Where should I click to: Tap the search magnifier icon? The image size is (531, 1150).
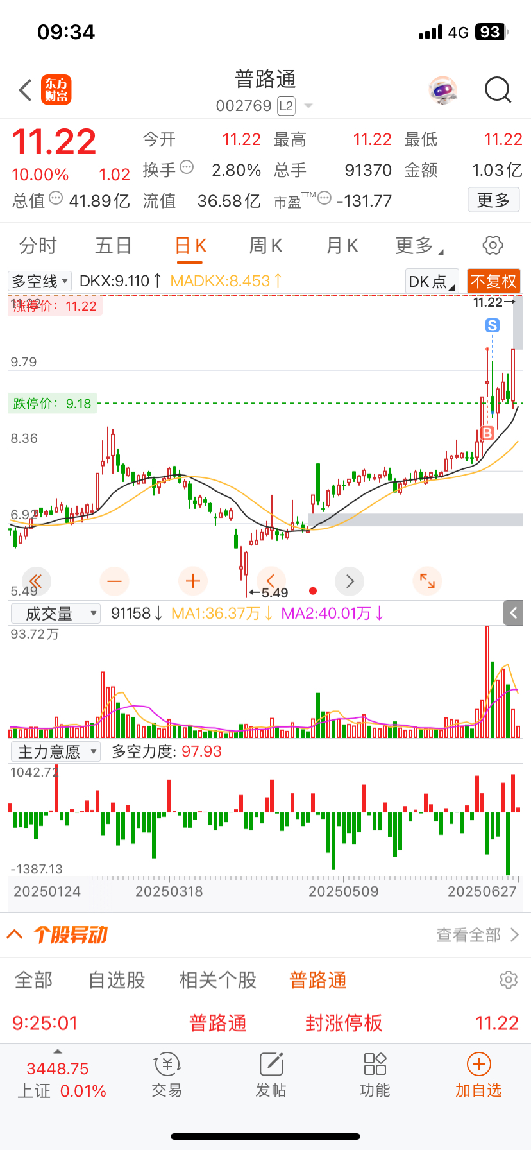pyautogui.click(x=498, y=90)
